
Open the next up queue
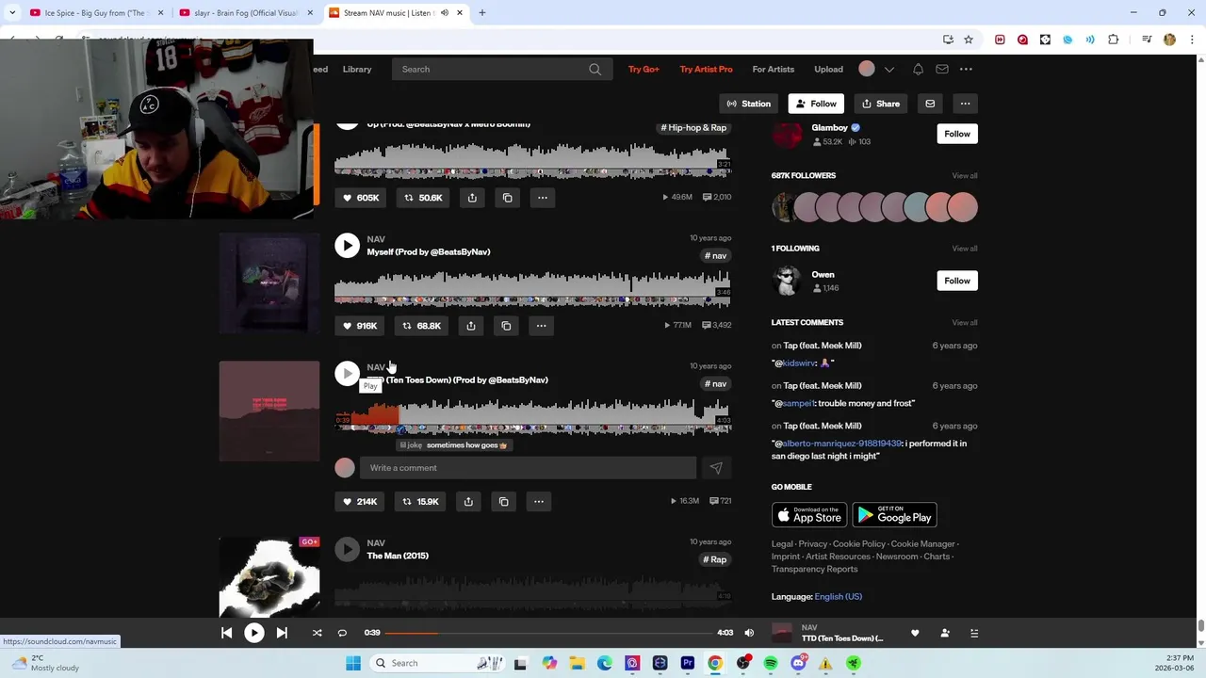(974, 634)
